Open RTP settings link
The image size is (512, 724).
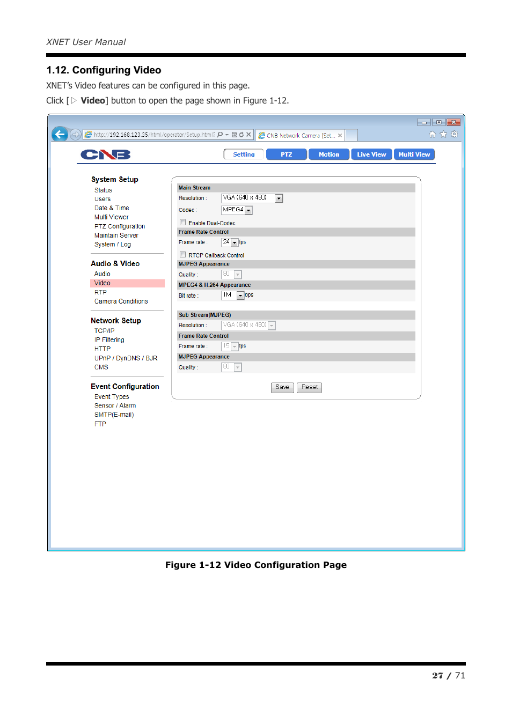(100, 292)
